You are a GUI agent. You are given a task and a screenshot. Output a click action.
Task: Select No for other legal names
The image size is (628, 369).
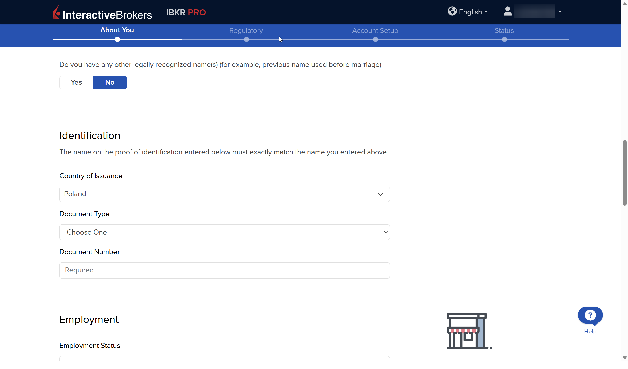pyautogui.click(x=110, y=82)
